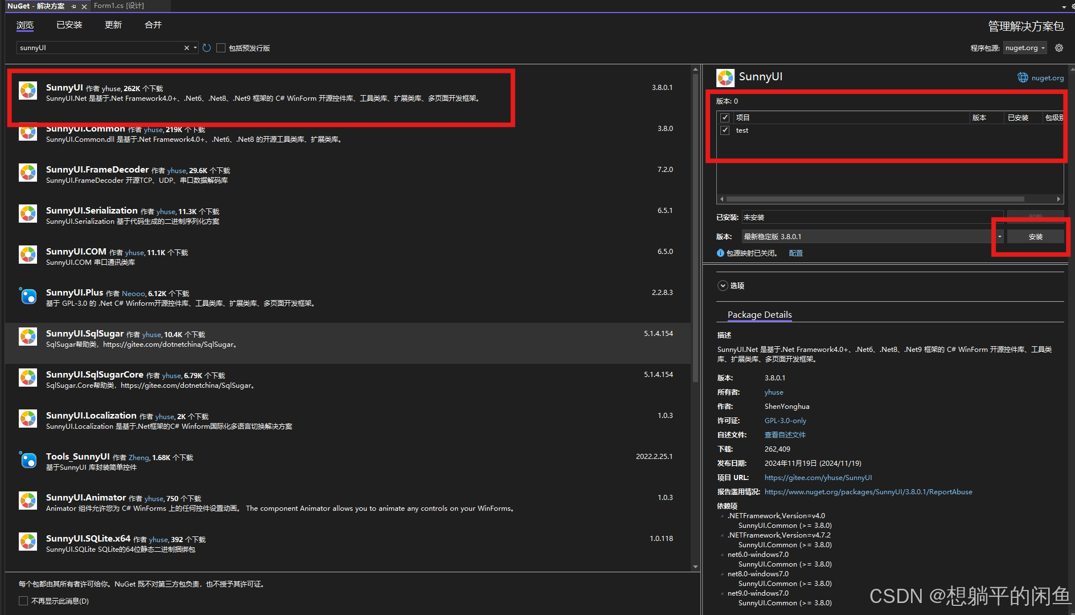The image size is (1075, 615).
Task: Open the Report Abuse nuget.org link
Action: [x=868, y=492]
